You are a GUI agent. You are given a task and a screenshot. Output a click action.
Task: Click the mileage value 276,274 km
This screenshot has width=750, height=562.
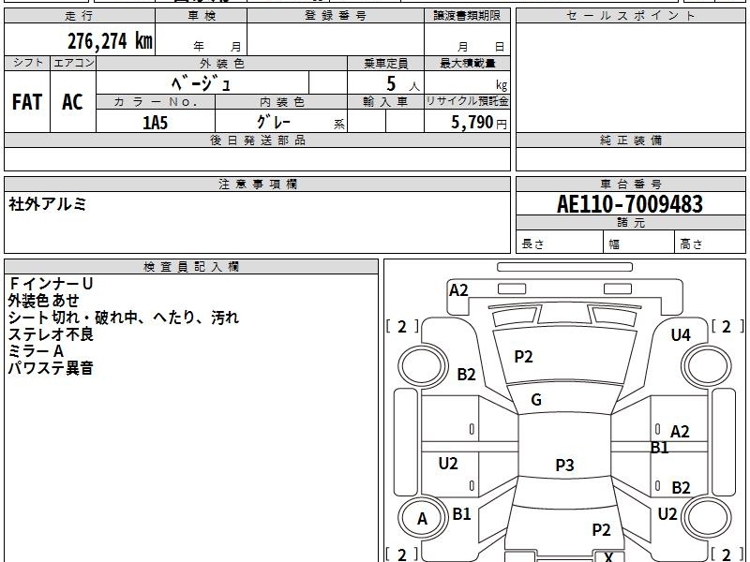point(110,40)
